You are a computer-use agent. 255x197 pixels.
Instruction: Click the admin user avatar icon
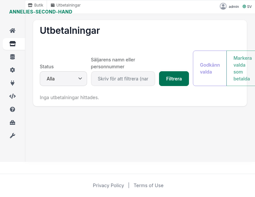click(223, 7)
